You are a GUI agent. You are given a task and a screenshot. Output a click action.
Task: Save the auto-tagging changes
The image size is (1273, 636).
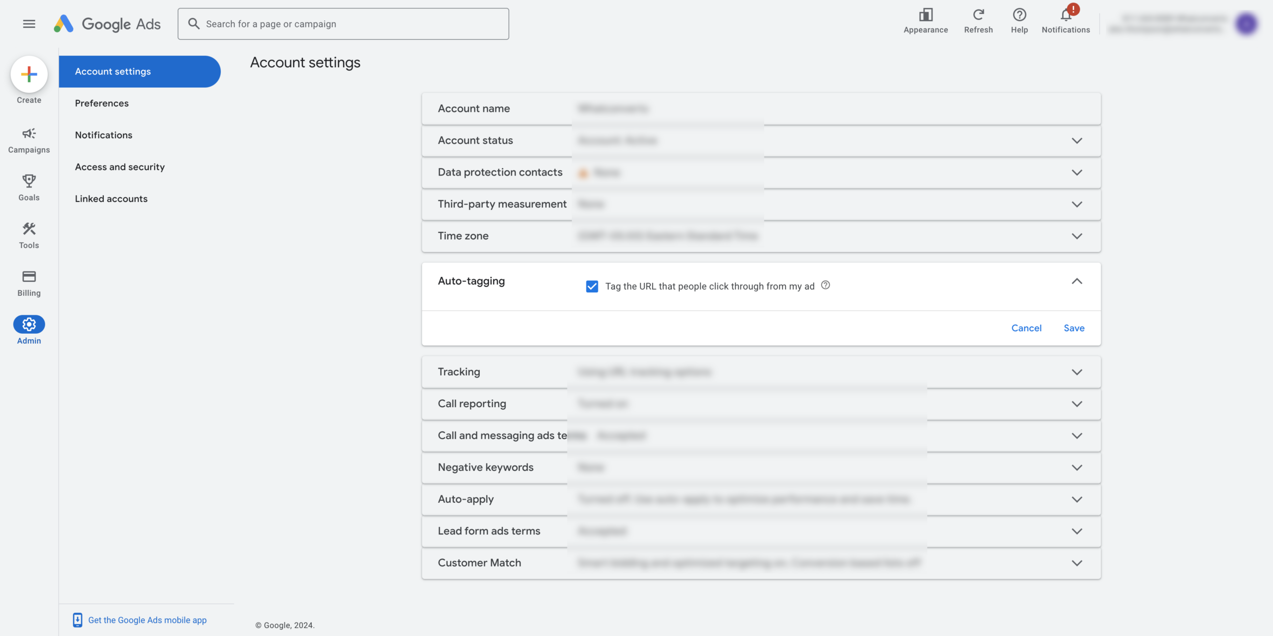click(1074, 328)
